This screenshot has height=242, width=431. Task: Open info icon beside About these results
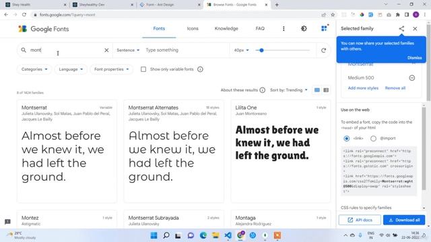[263, 90]
